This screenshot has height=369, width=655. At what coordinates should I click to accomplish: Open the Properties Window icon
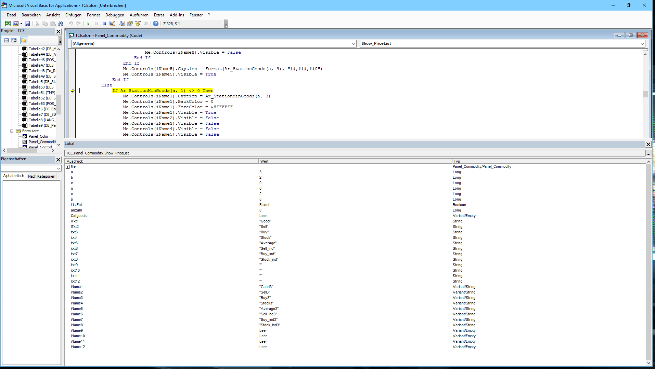pyautogui.click(x=130, y=24)
